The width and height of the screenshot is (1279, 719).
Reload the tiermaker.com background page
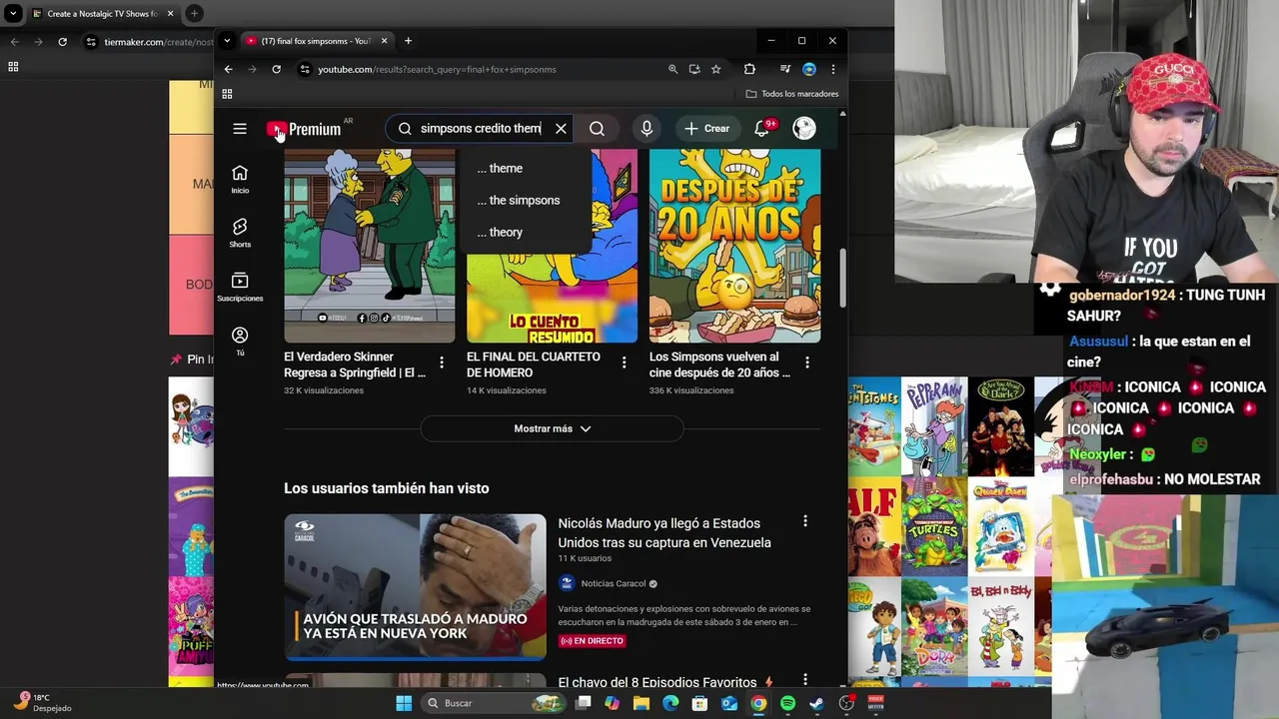[62, 42]
